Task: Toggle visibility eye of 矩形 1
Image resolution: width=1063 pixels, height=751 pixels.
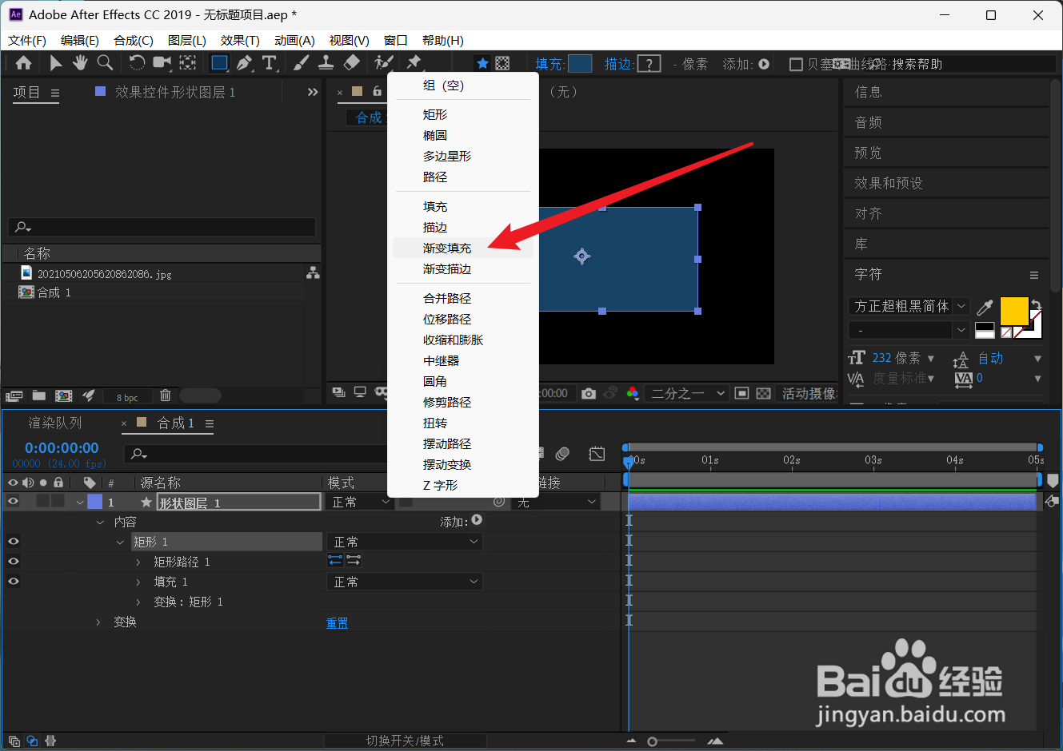Action: click(14, 542)
